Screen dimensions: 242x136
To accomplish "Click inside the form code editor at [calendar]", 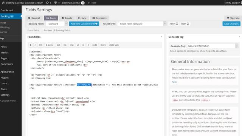I will [x=36, y=51].
